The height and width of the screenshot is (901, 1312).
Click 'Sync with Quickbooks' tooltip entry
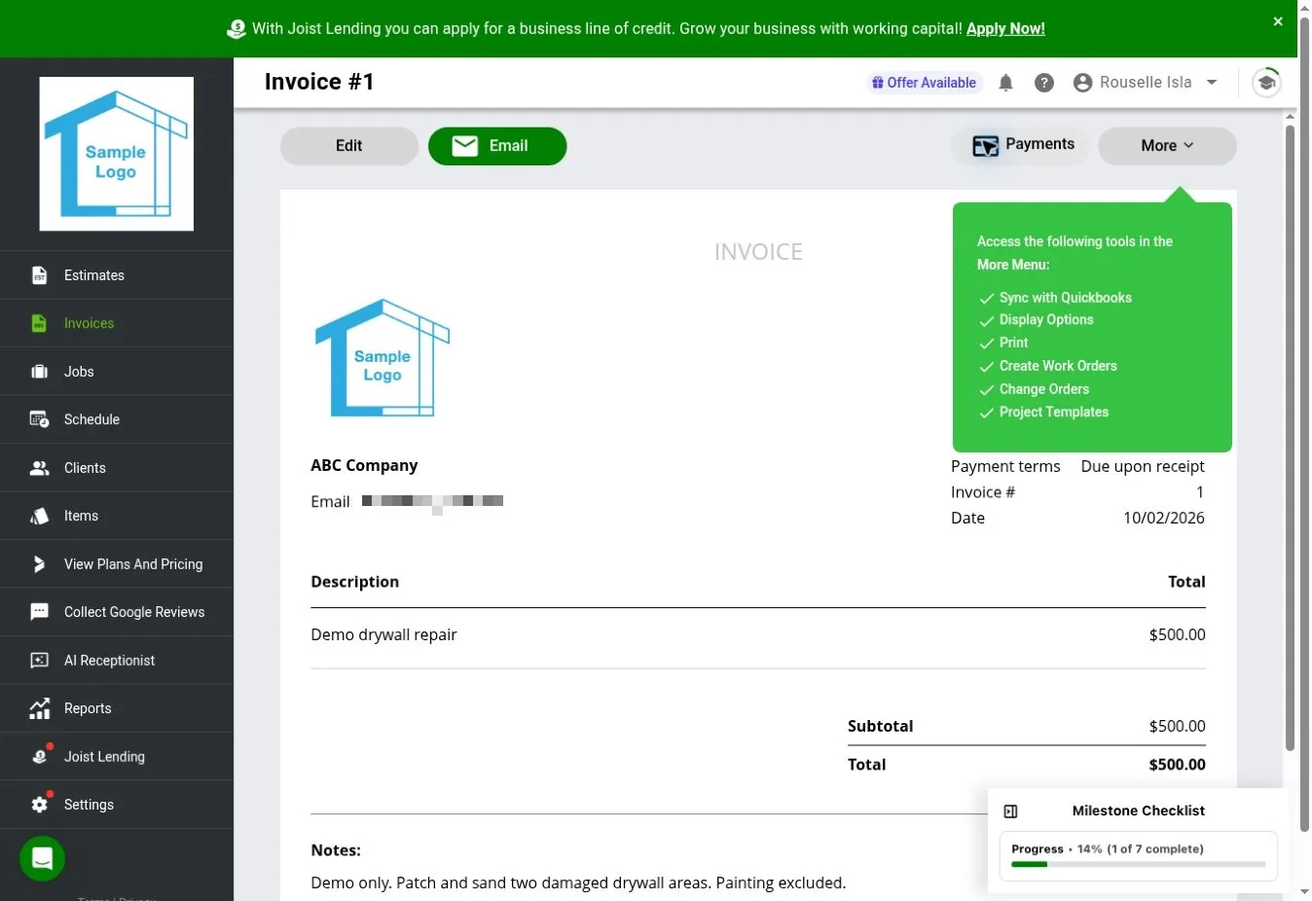(1065, 298)
